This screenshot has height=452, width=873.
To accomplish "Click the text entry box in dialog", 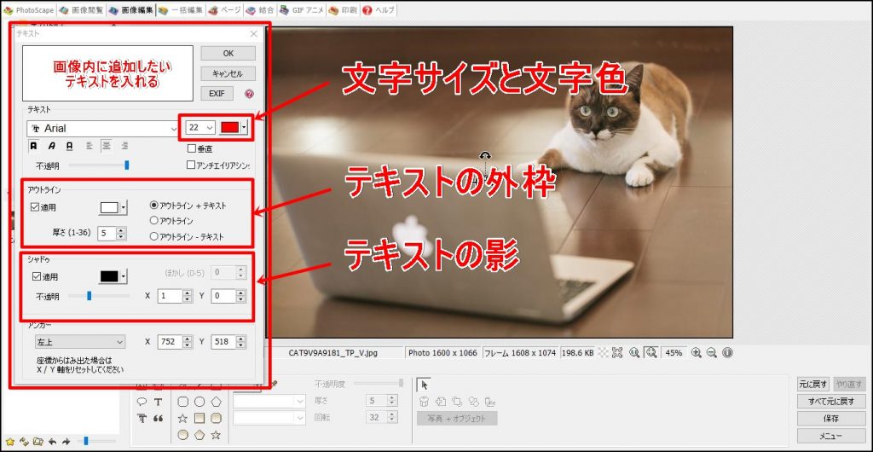I will tap(107, 73).
